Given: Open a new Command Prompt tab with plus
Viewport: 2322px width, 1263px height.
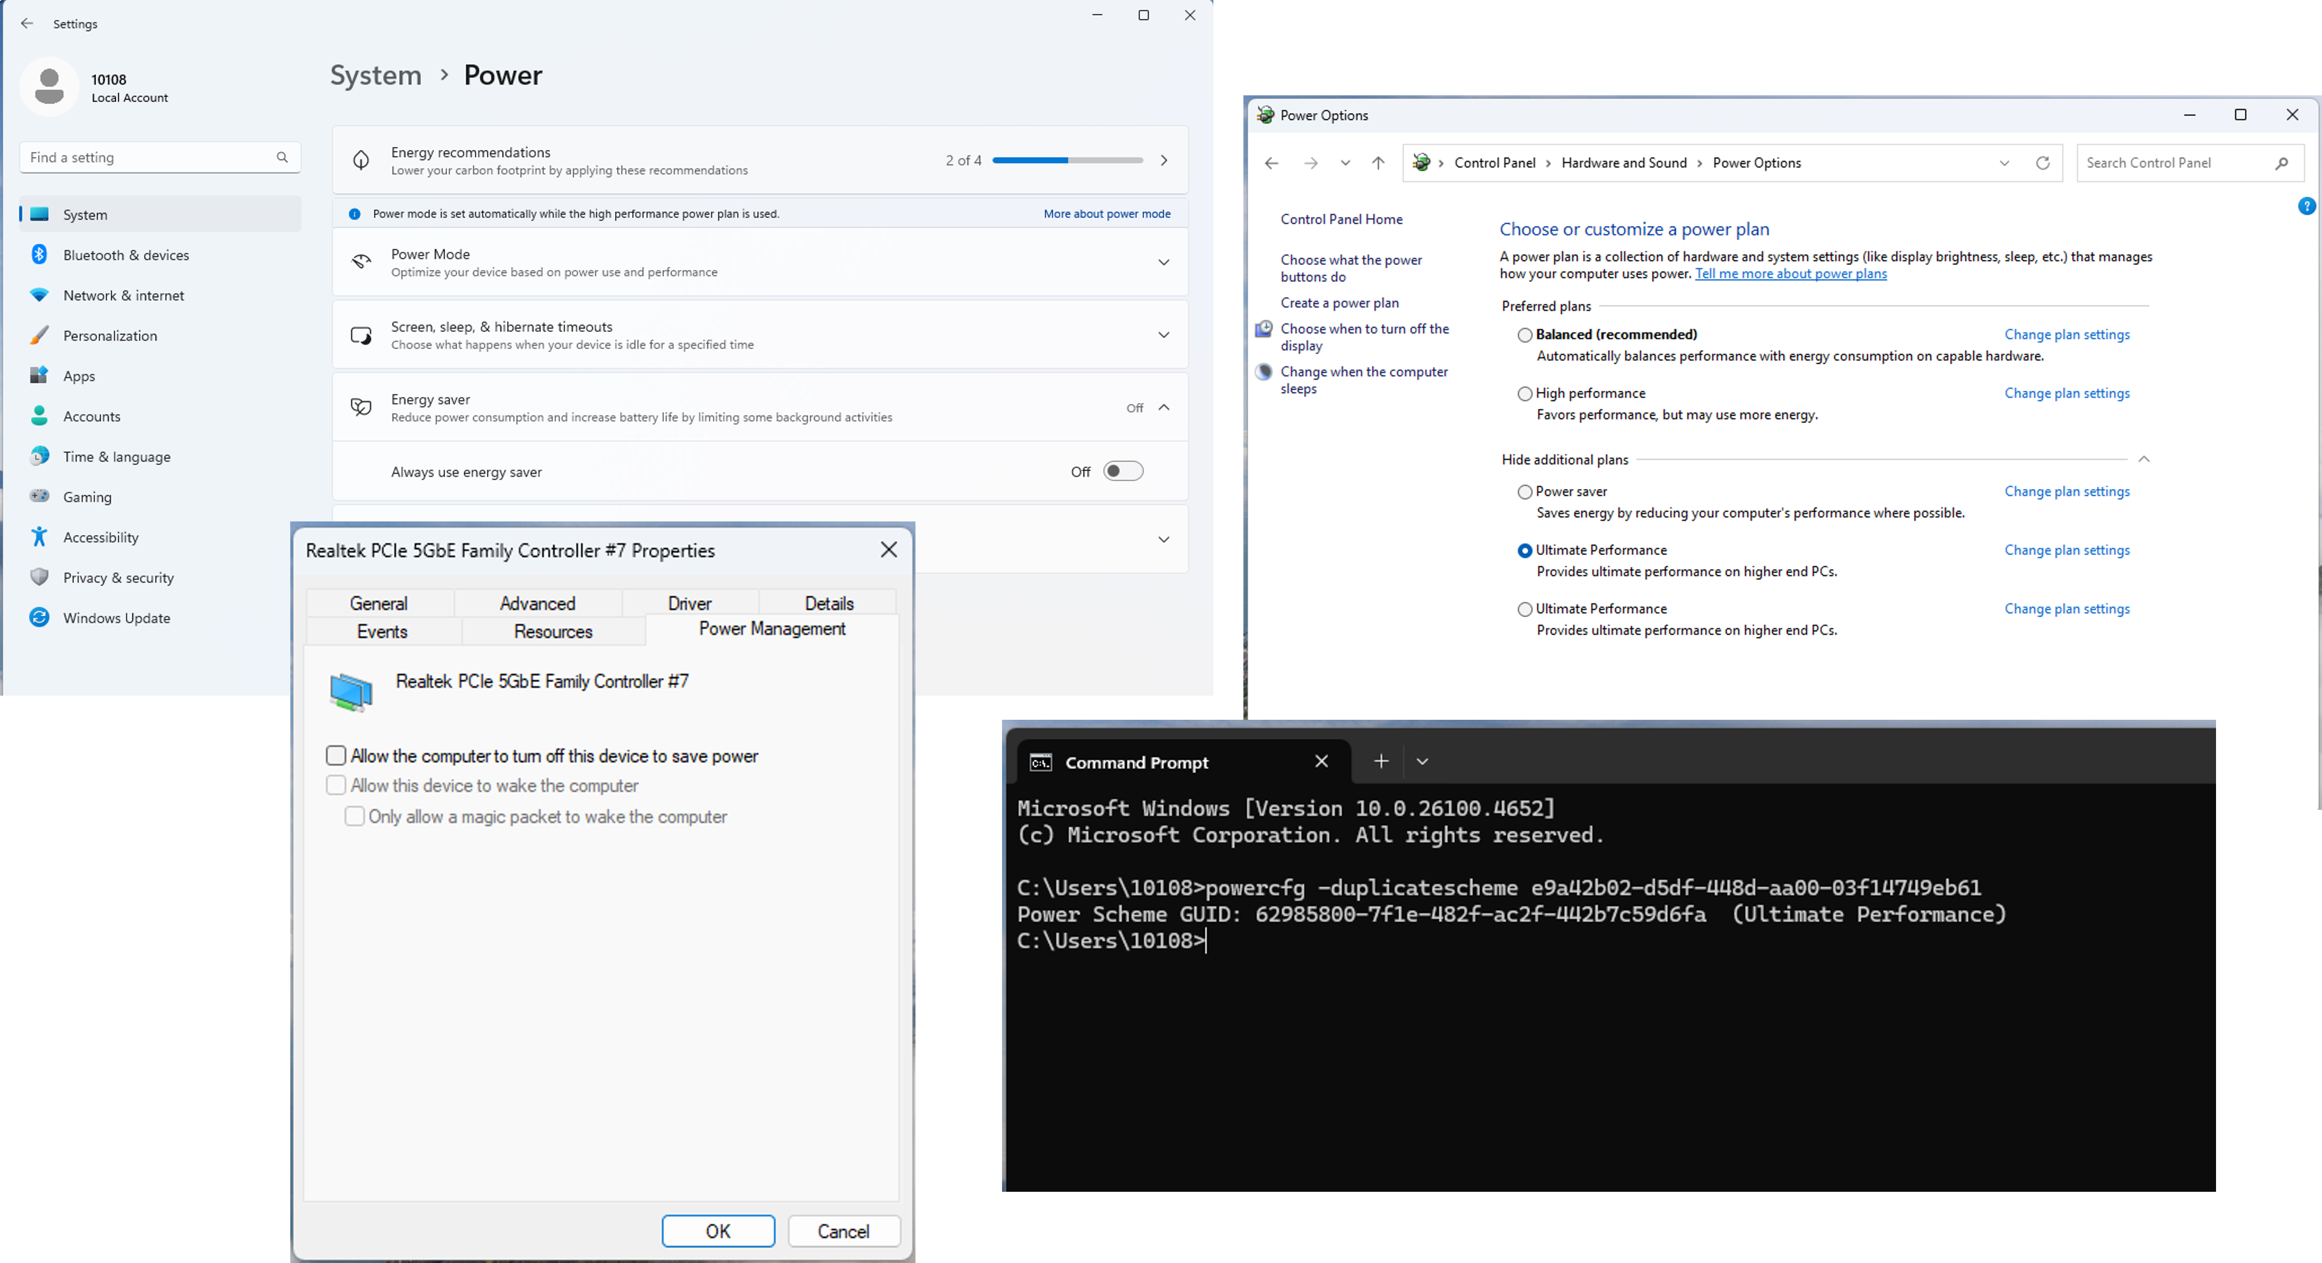Looking at the screenshot, I should click(1381, 761).
